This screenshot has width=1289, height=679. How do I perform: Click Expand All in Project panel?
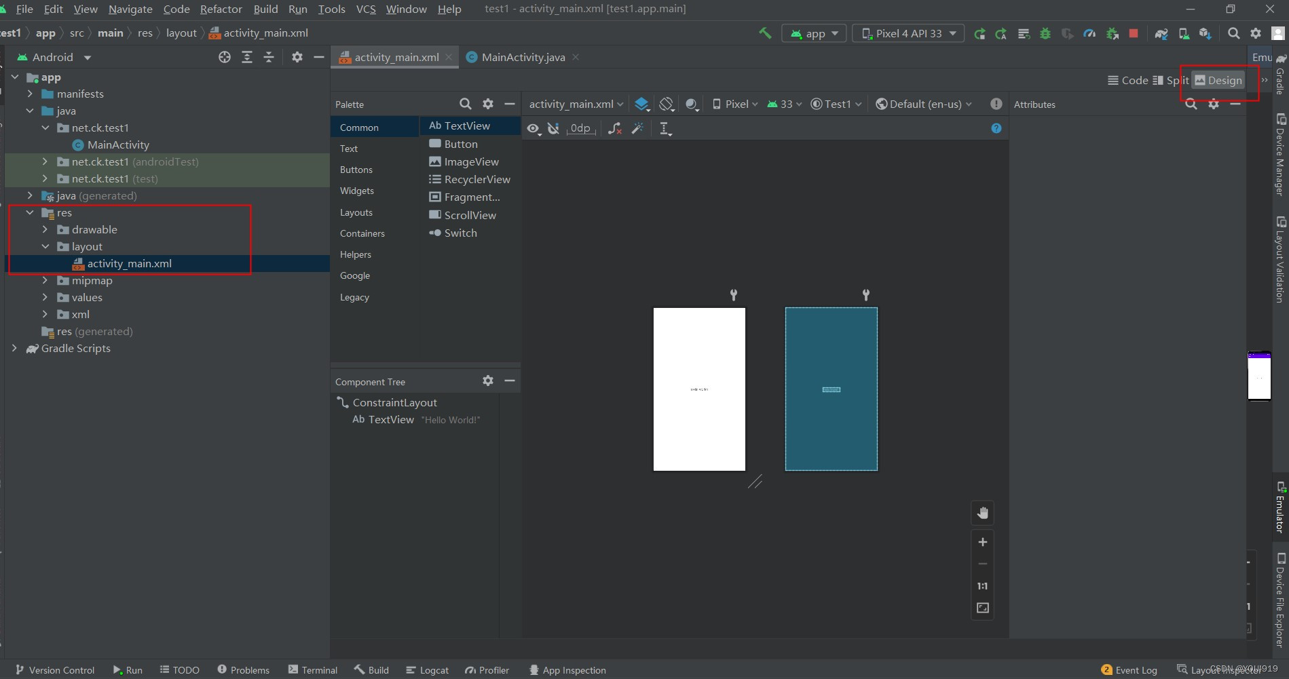(247, 57)
